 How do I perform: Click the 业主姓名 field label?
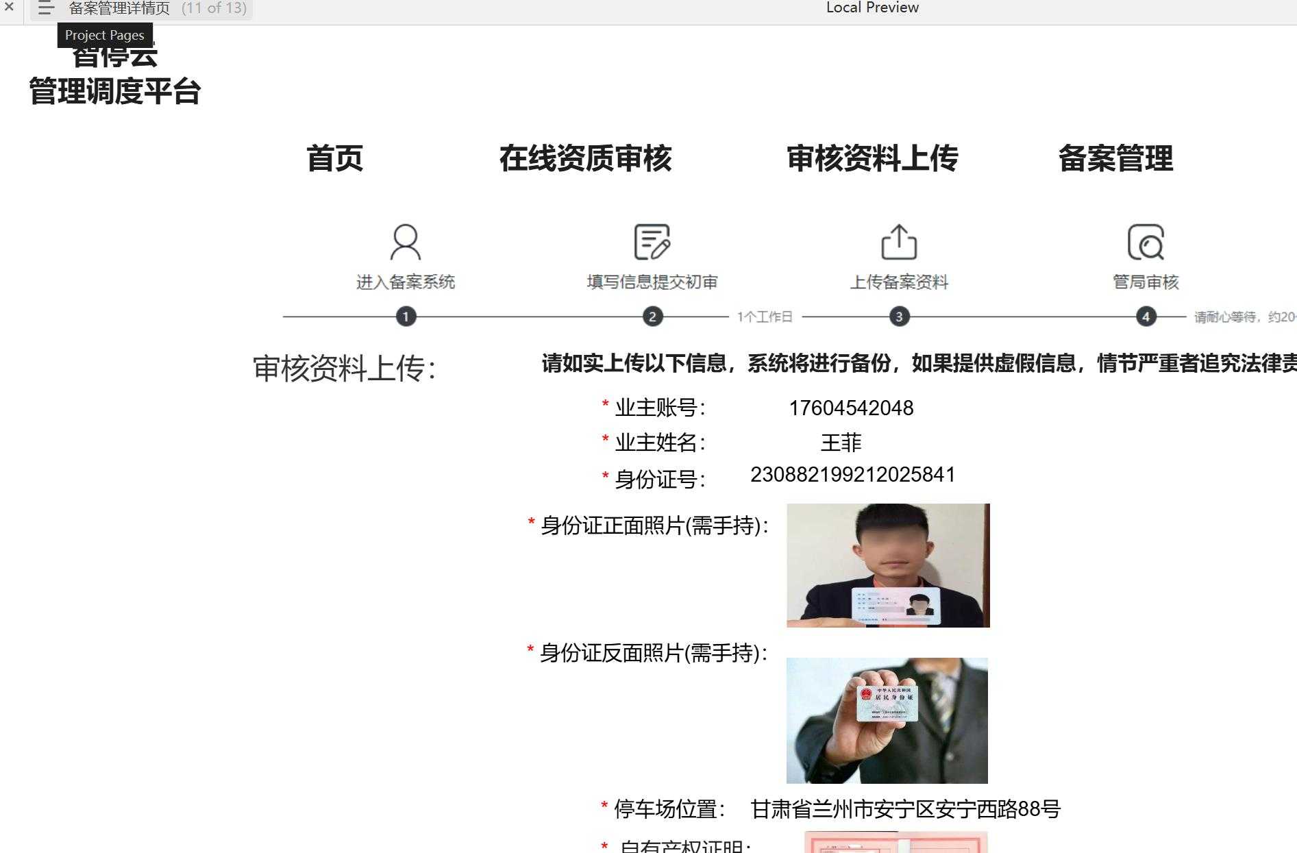click(x=660, y=443)
